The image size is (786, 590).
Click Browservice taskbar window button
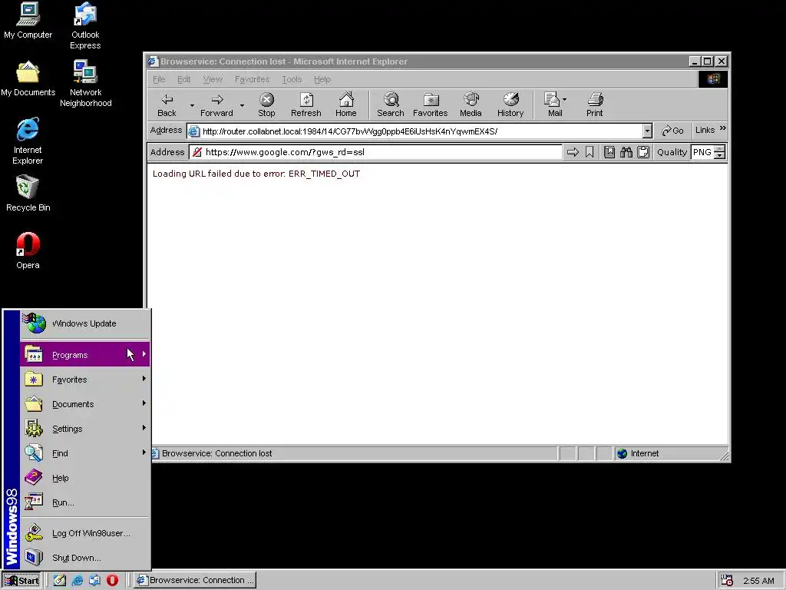point(196,580)
